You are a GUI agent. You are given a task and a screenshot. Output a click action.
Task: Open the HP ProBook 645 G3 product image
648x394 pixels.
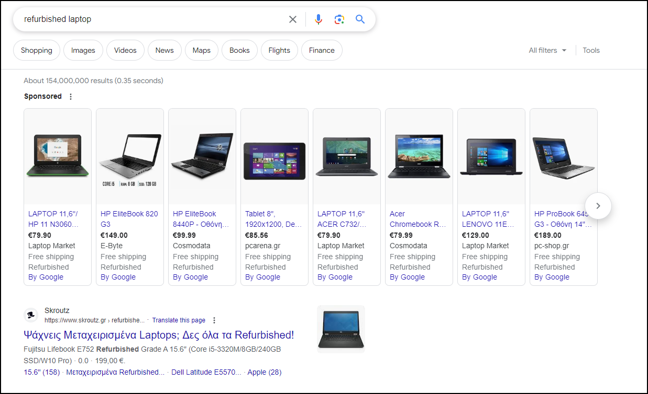click(564, 156)
